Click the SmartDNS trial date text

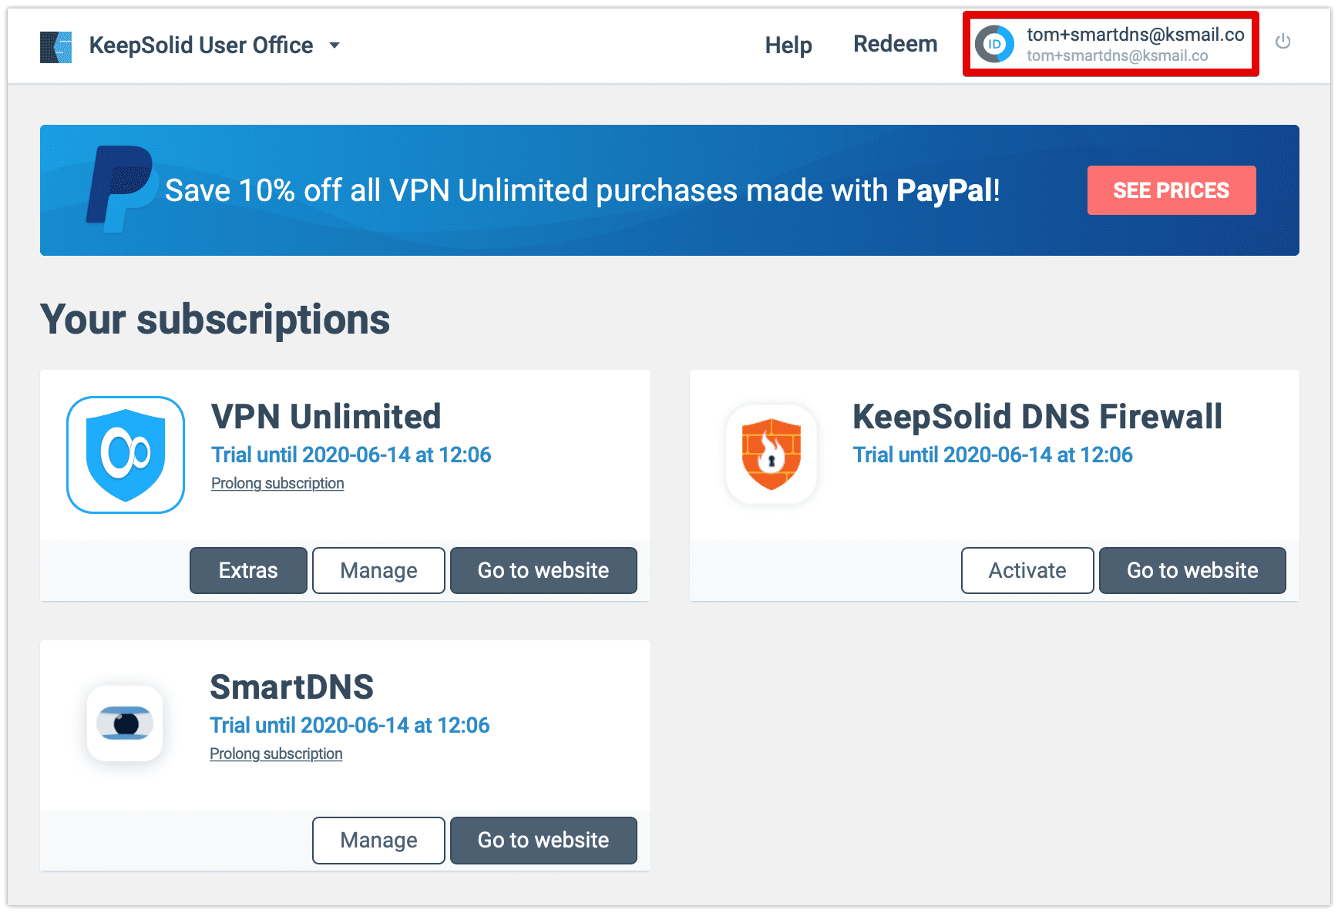pyautogui.click(x=350, y=725)
